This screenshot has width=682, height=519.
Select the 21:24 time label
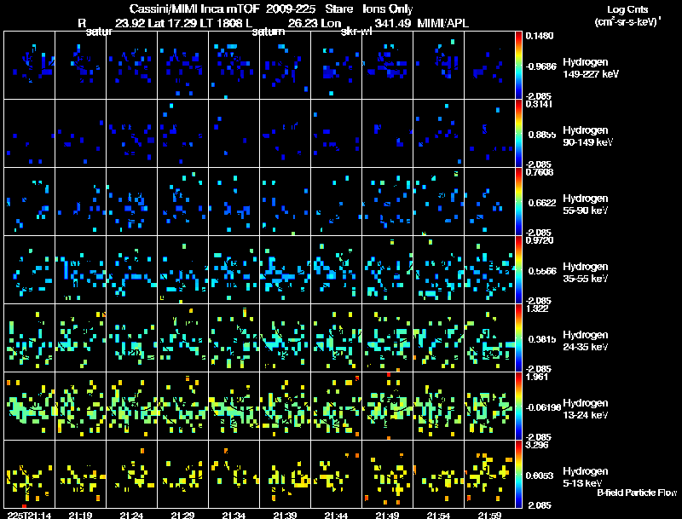131,515
